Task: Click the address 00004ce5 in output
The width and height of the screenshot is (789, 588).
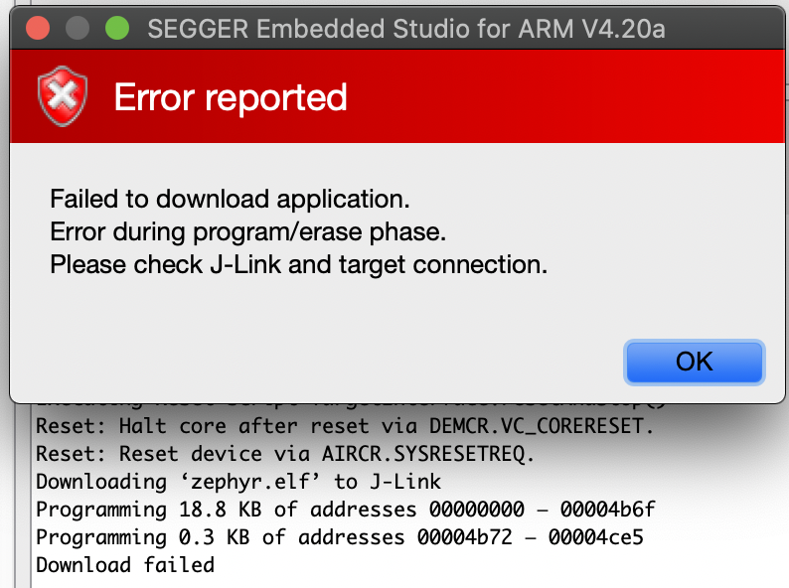Action: (x=596, y=537)
